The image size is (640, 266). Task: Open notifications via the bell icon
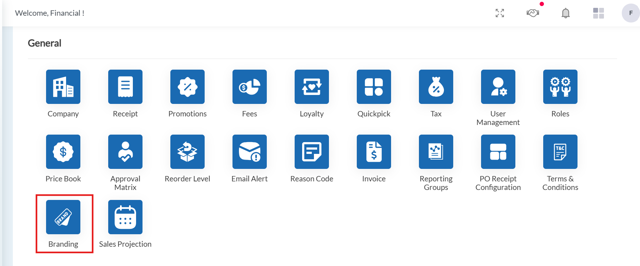pyautogui.click(x=566, y=13)
